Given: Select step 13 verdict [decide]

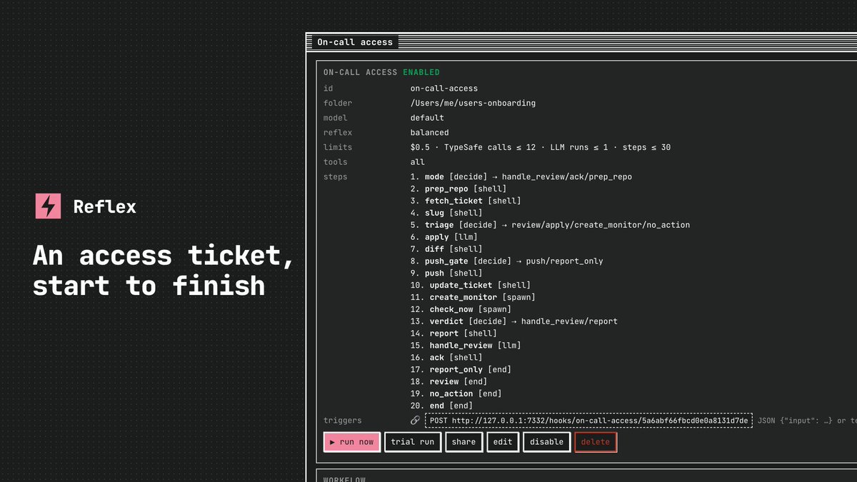Looking at the screenshot, I should click(514, 321).
